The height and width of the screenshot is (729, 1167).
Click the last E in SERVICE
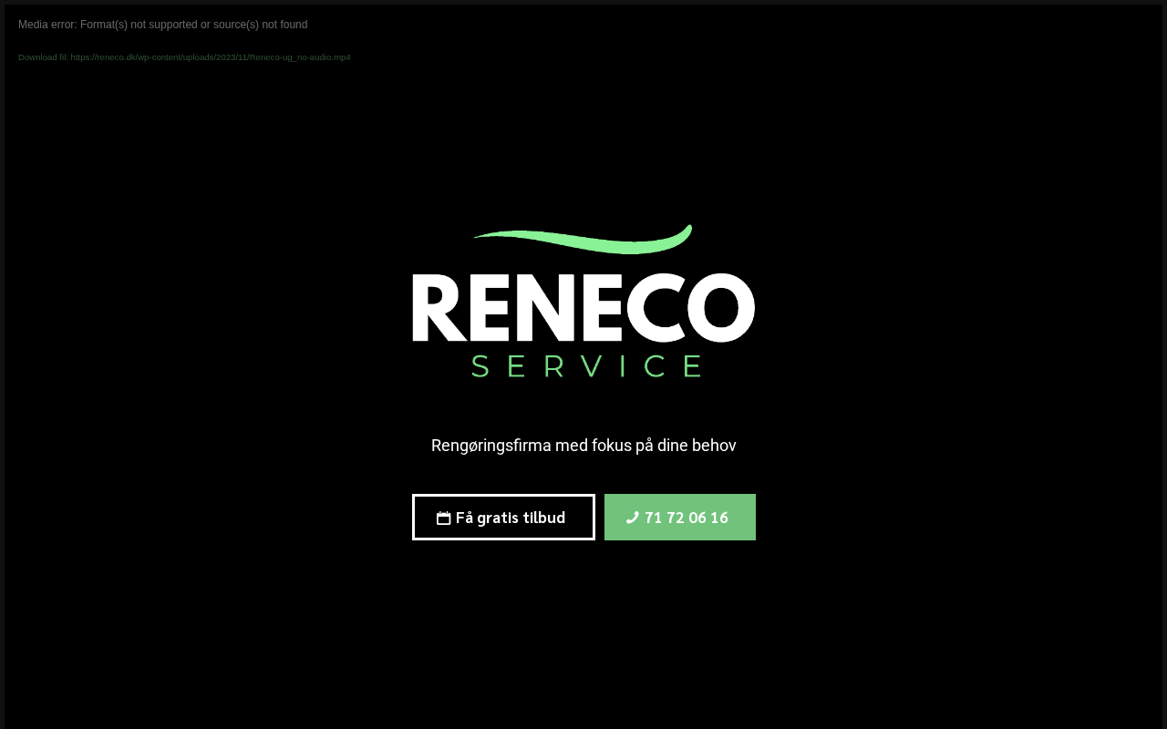pyautogui.click(x=693, y=365)
